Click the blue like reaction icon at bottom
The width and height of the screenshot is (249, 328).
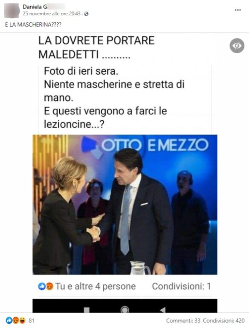click(9, 320)
